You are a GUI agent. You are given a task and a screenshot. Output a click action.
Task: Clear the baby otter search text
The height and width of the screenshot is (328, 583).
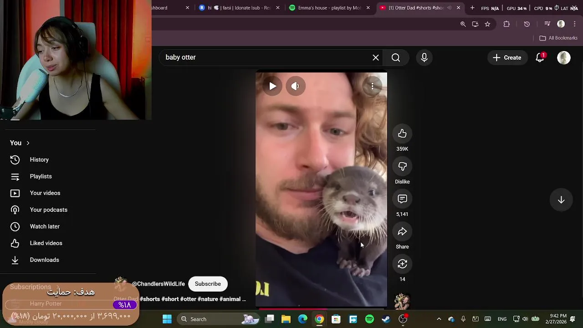pos(376,57)
